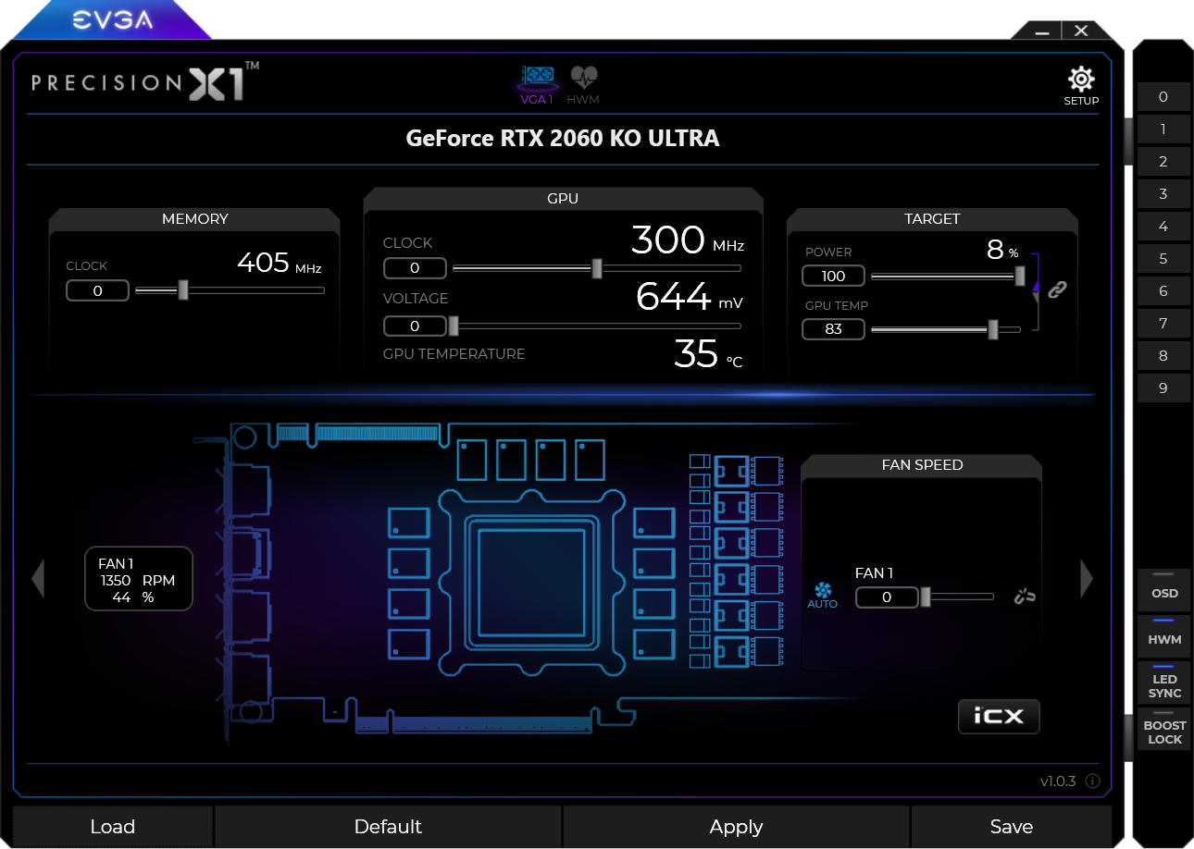Viewport: 1194px width, 849px height.
Task: Click the version info icon
Action: point(1092,781)
